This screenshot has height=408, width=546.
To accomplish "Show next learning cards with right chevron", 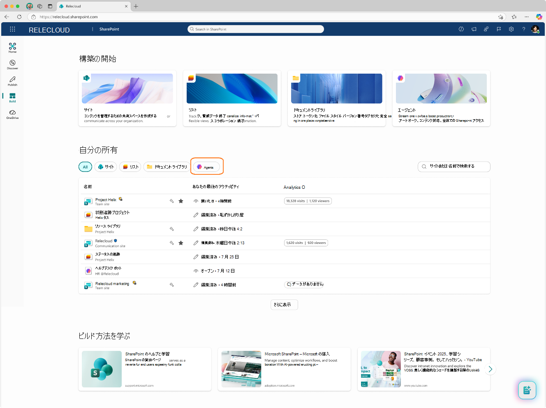I will [x=490, y=369].
